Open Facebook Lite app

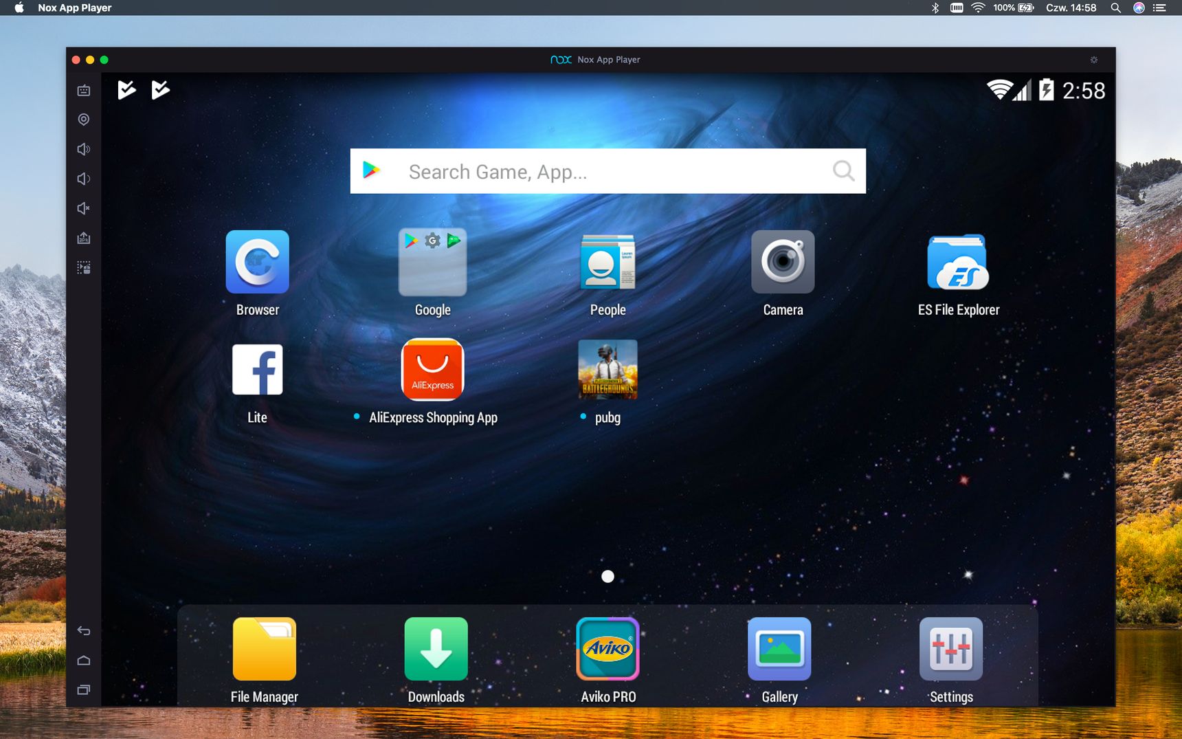257,369
